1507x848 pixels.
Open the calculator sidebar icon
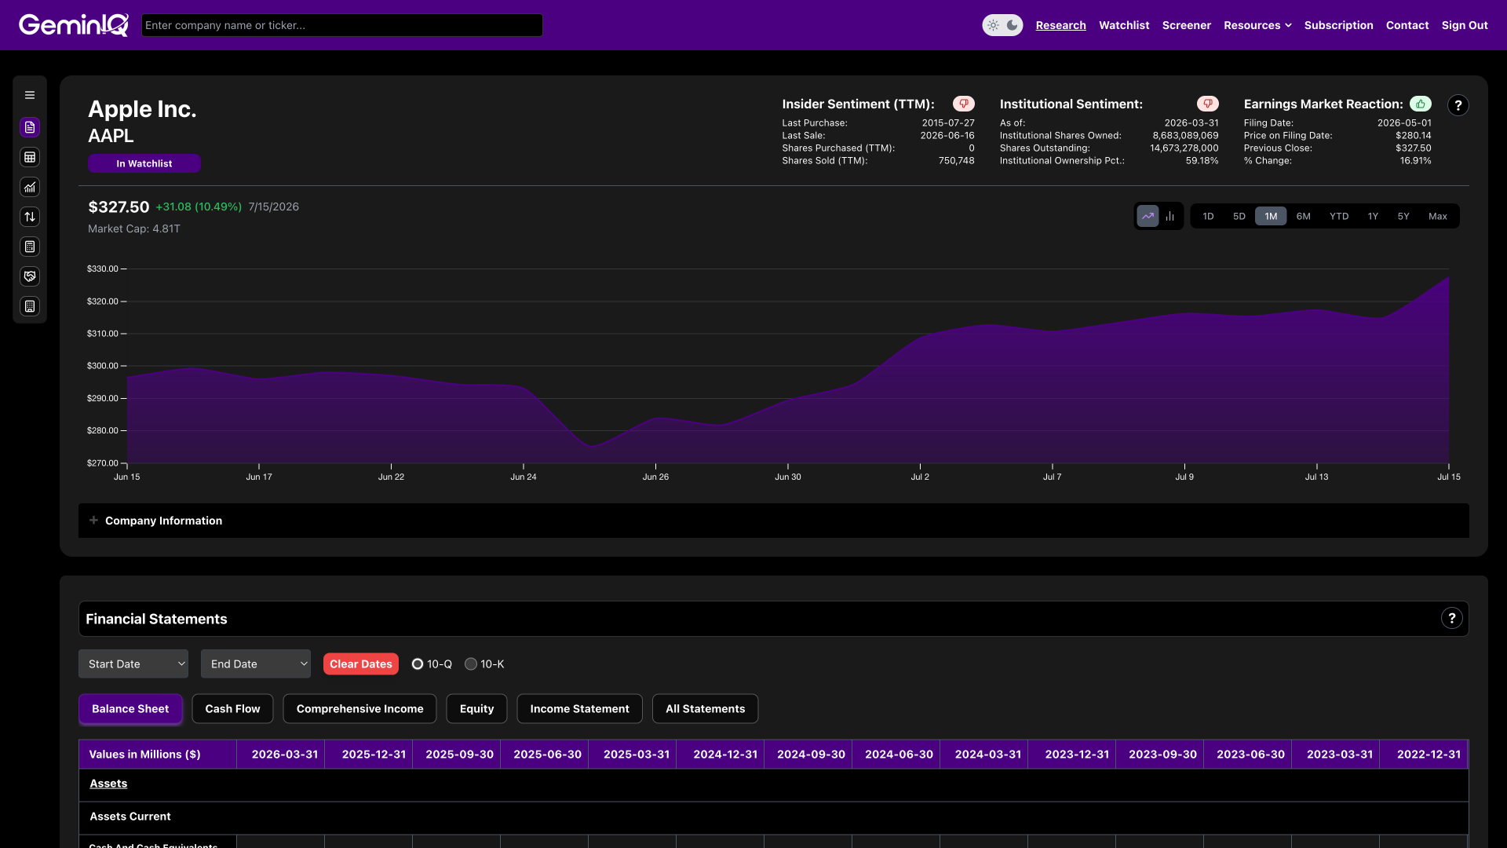pos(30,247)
